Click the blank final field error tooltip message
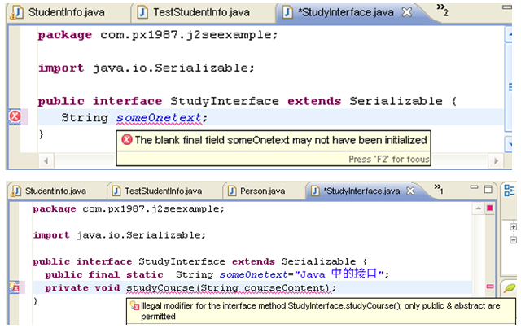This screenshot has width=521, height=333. pos(280,140)
